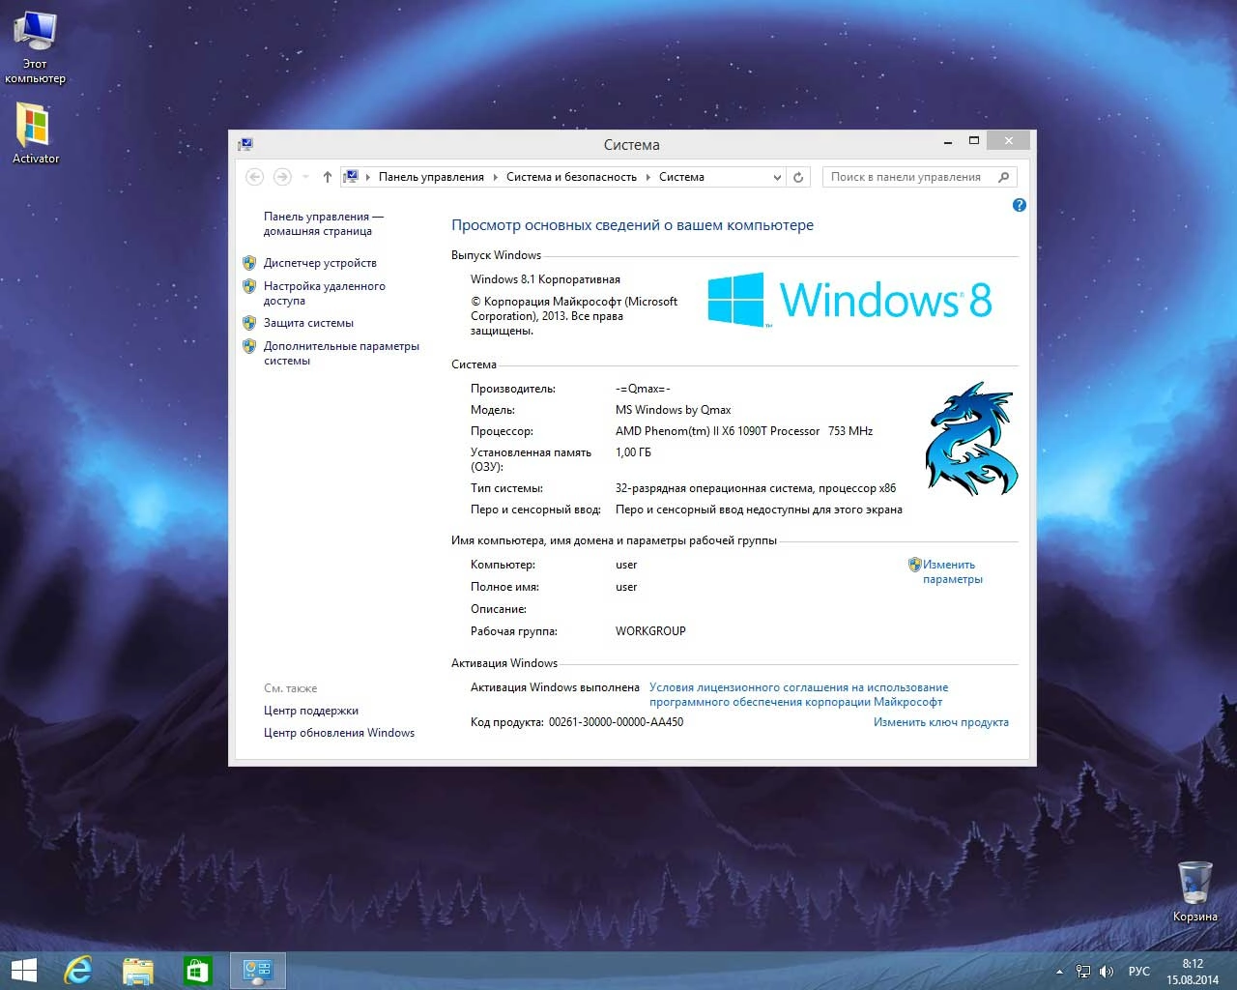Click shield icon beside Дополнительные параметры системы
This screenshot has height=990, width=1237.
(249, 346)
